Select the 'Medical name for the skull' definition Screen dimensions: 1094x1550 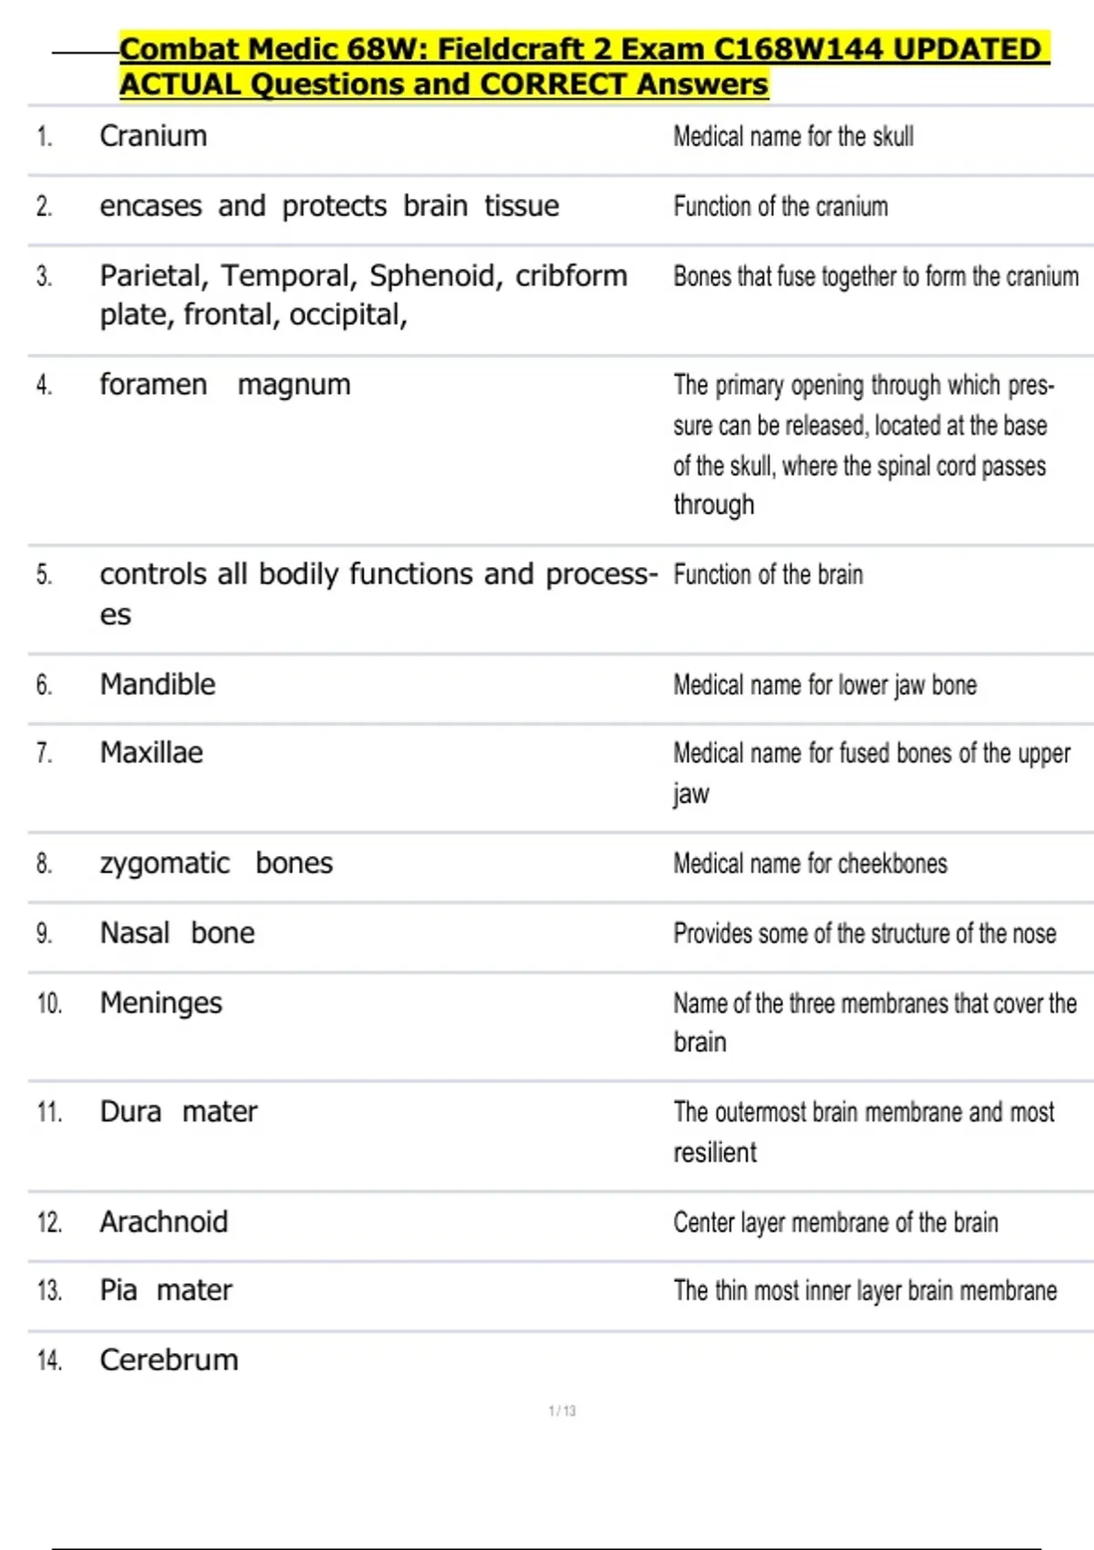[793, 137]
